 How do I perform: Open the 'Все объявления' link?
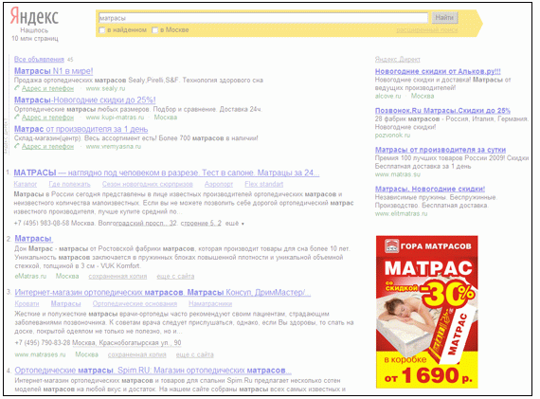click(x=39, y=60)
